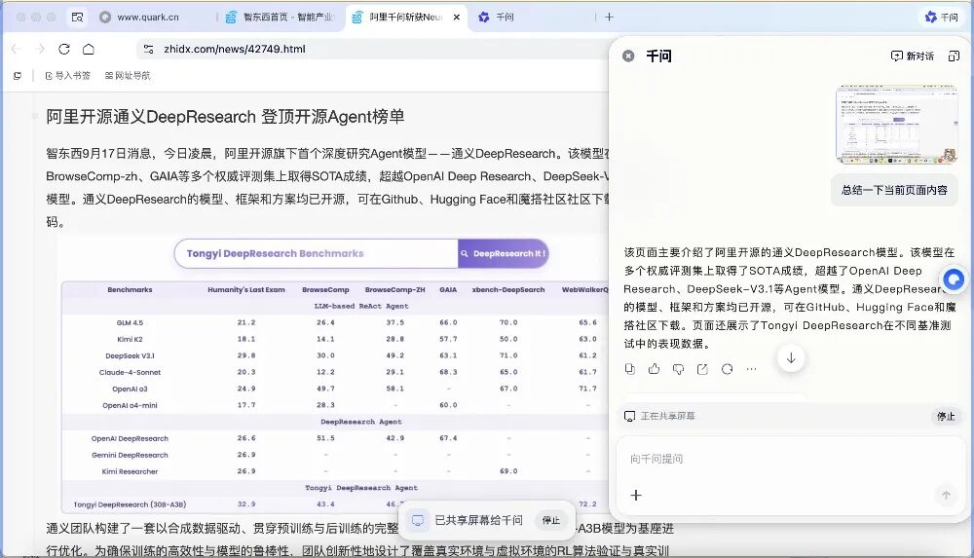Image resolution: width=974 pixels, height=558 pixels.
Task: Click the Humanity's Last Exam column header
Action: tap(246, 289)
